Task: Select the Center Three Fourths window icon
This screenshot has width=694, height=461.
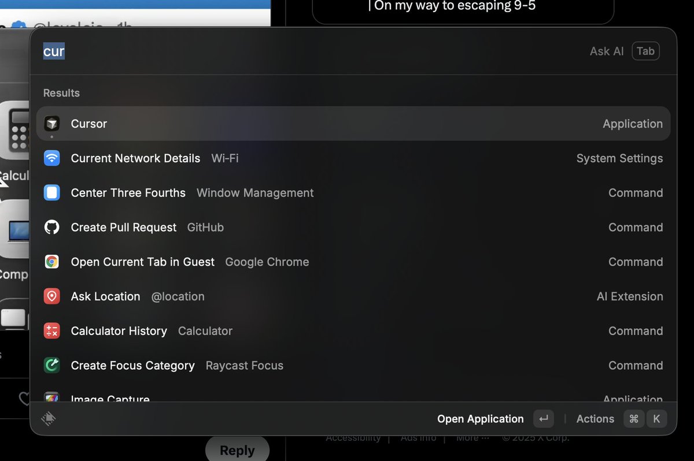Action: click(52, 193)
